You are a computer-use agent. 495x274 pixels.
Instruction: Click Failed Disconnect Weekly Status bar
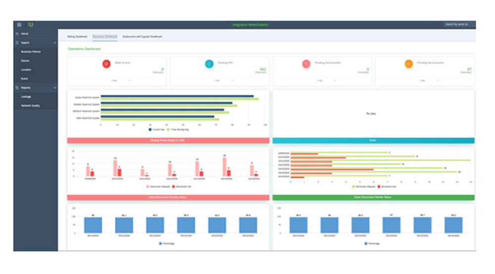click(x=168, y=198)
